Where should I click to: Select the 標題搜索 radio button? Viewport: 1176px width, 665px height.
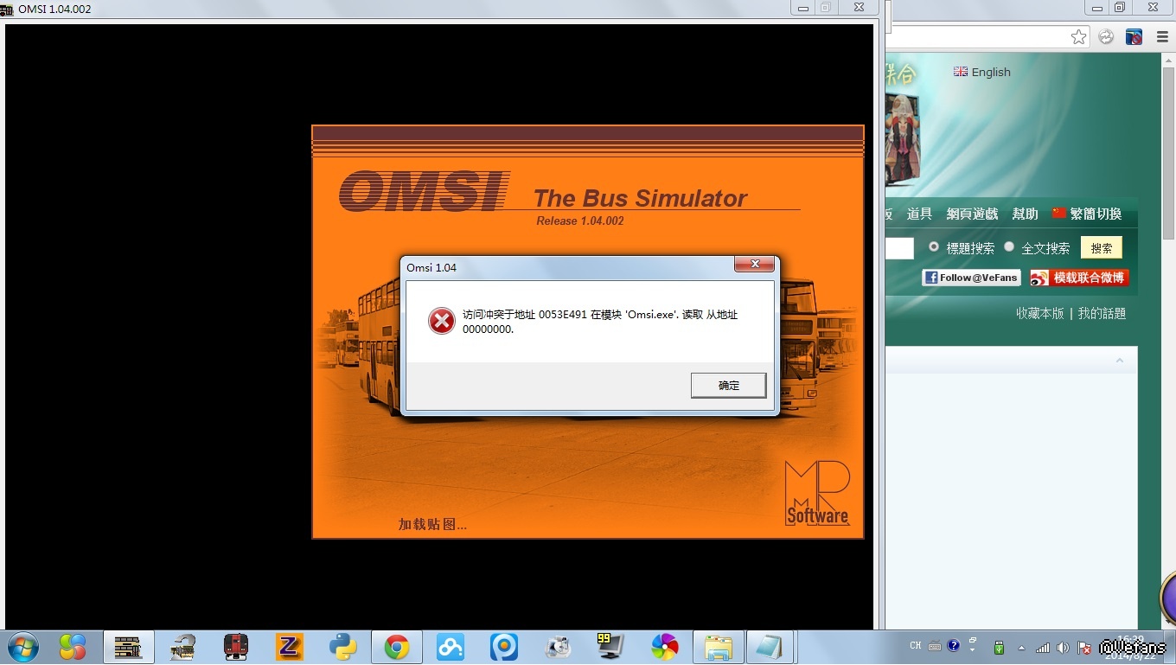[934, 246]
